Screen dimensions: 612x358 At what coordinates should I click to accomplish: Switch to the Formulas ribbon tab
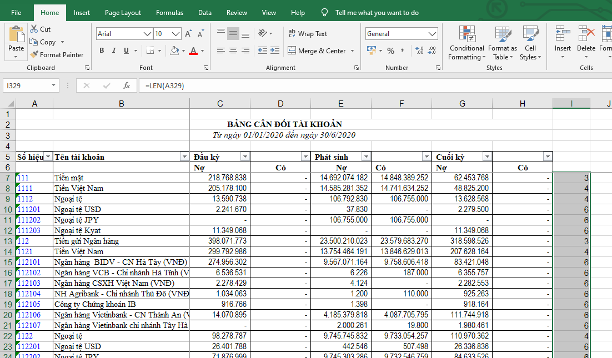(x=169, y=13)
